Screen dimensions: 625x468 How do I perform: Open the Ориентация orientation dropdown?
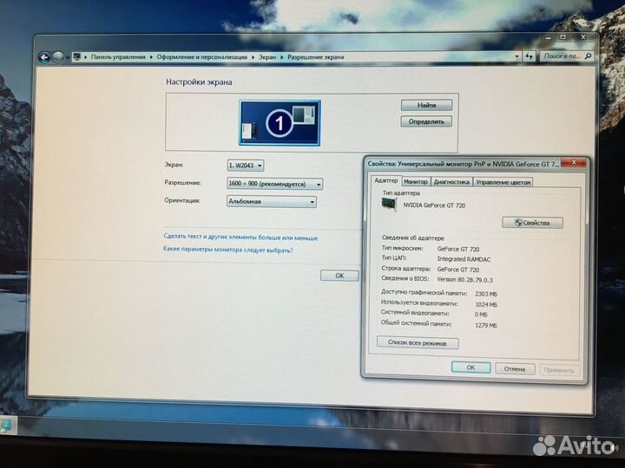click(x=271, y=202)
